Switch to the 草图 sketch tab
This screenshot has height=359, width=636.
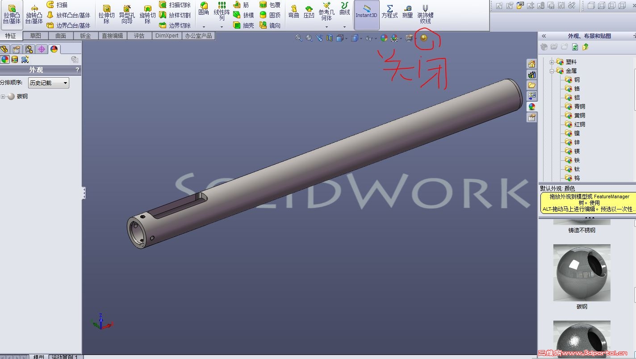[36, 36]
